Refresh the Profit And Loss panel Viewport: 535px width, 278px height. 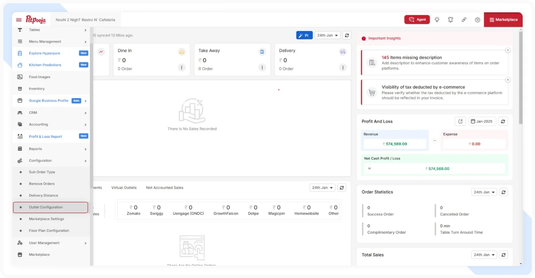pos(503,121)
